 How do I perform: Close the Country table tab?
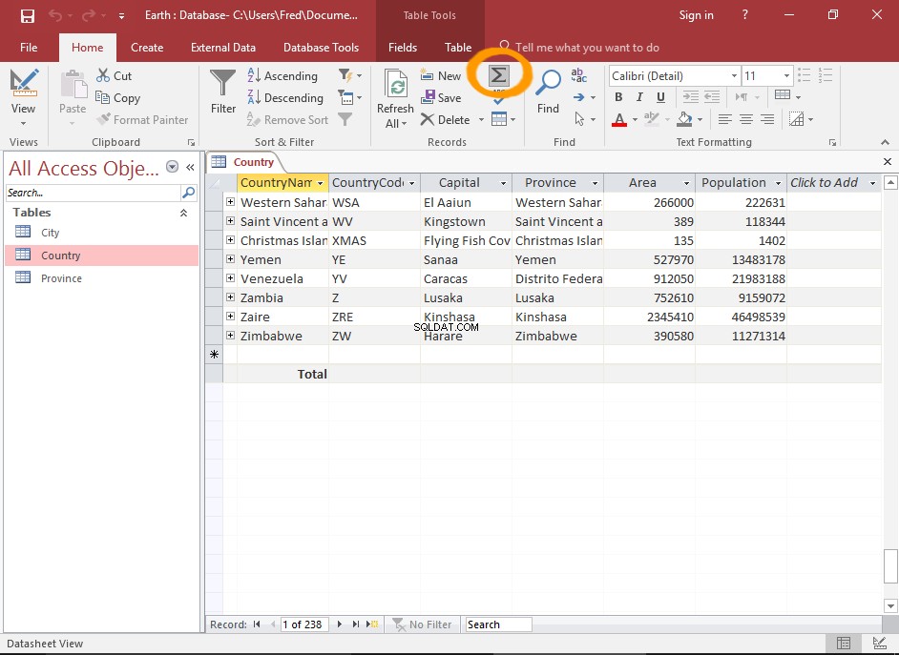pyautogui.click(x=887, y=162)
